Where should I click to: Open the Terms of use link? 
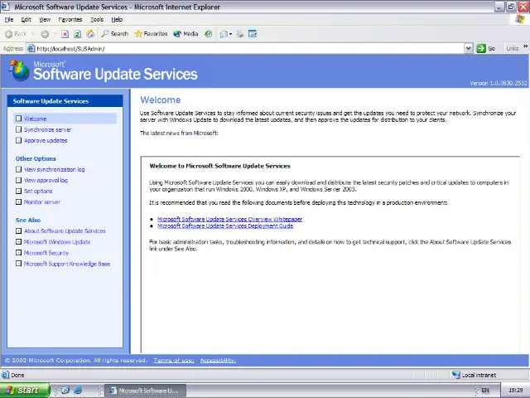[x=174, y=361]
